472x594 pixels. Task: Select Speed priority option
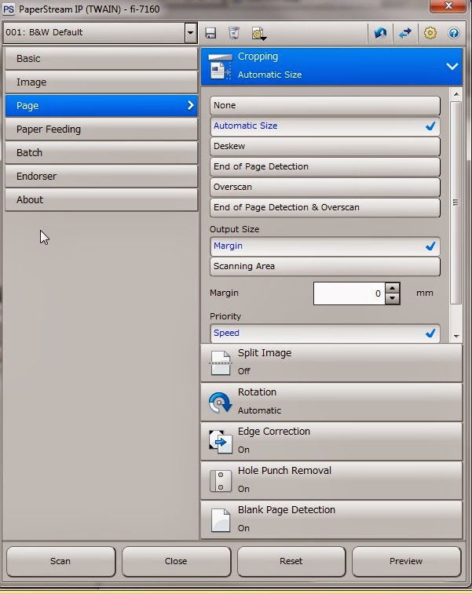click(325, 333)
